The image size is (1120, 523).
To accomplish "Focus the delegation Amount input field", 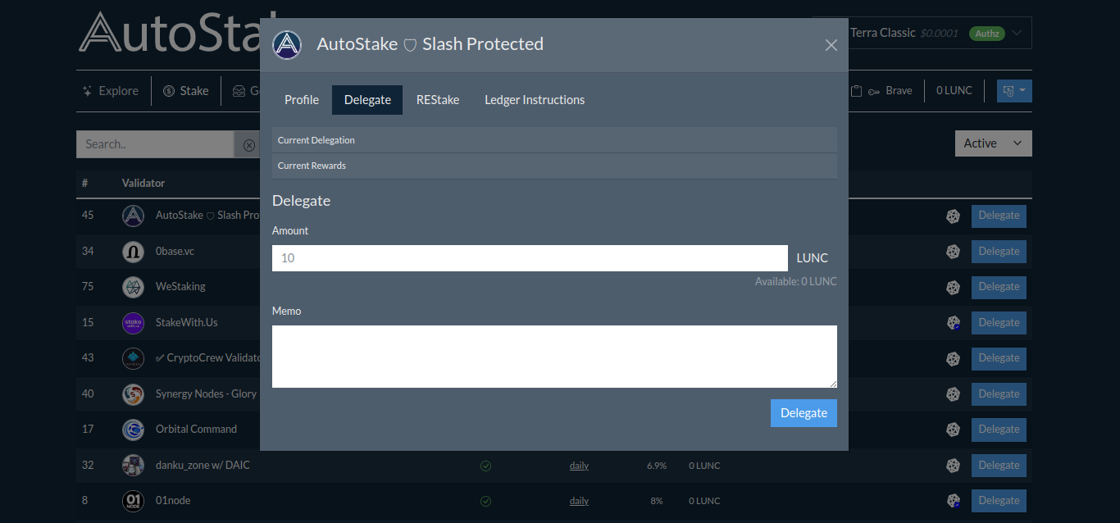I will (530, 258).
